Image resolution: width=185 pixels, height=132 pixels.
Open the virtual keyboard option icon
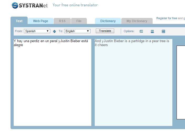[141, 31]
